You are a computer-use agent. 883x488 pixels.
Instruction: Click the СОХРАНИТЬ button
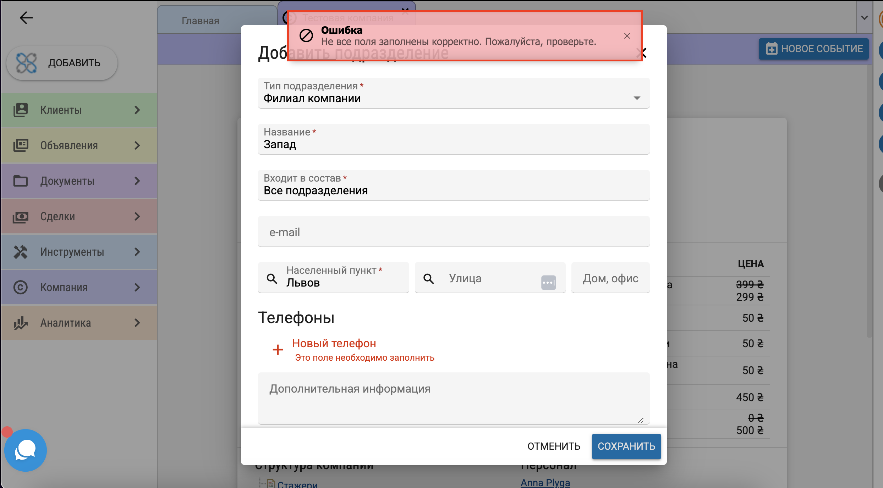coord(626,446)
